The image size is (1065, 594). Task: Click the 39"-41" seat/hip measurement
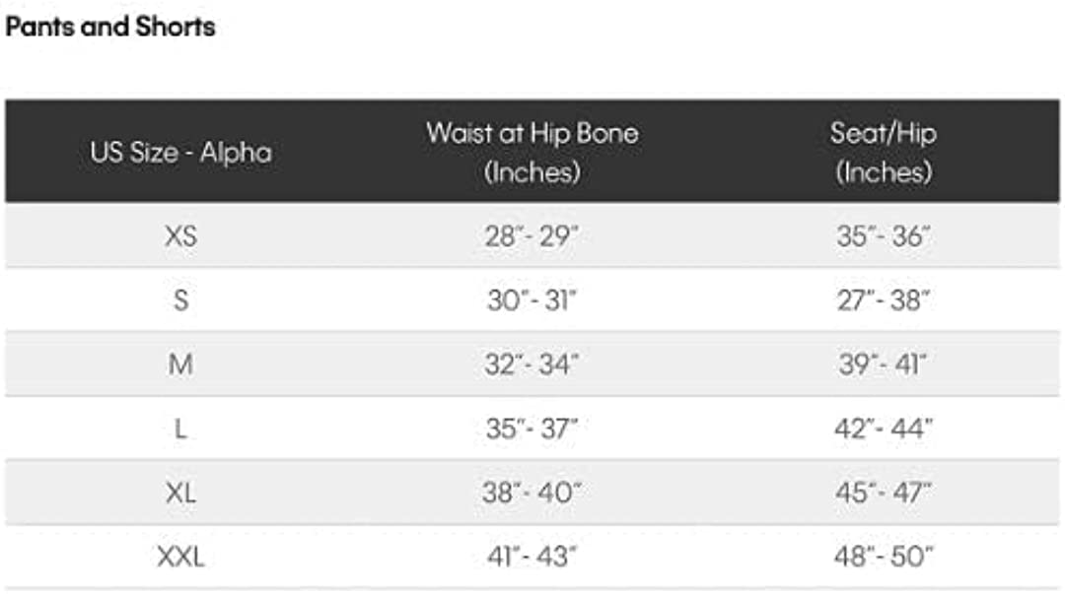click(x=883, y=364)
